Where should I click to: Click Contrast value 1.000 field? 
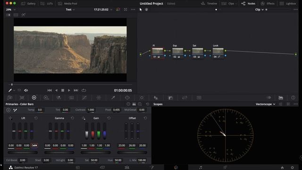click(91, 110)
